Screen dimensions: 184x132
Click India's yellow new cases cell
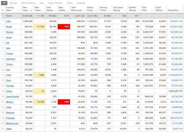click(39, 75)
